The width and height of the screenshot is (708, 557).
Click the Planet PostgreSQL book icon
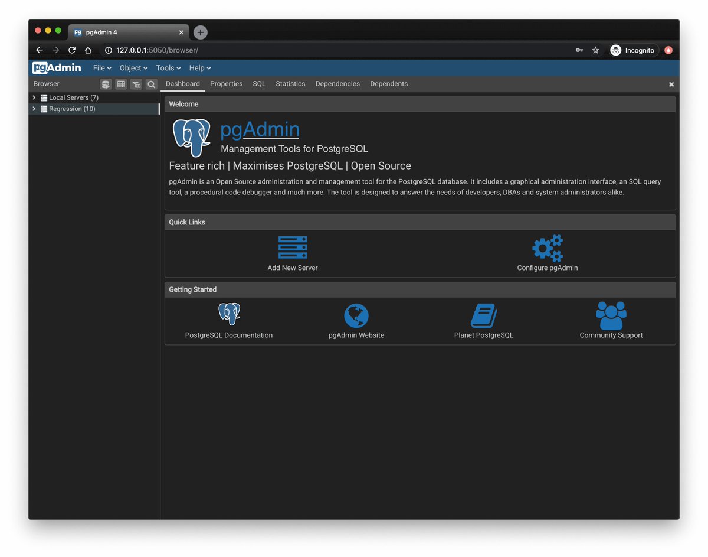[x=484, y=316]
